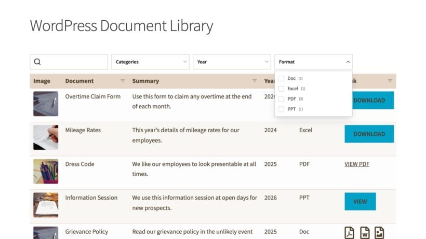Click the Grievance Policy document title
Screen dimensions: 426x239
tap(86, 232)
